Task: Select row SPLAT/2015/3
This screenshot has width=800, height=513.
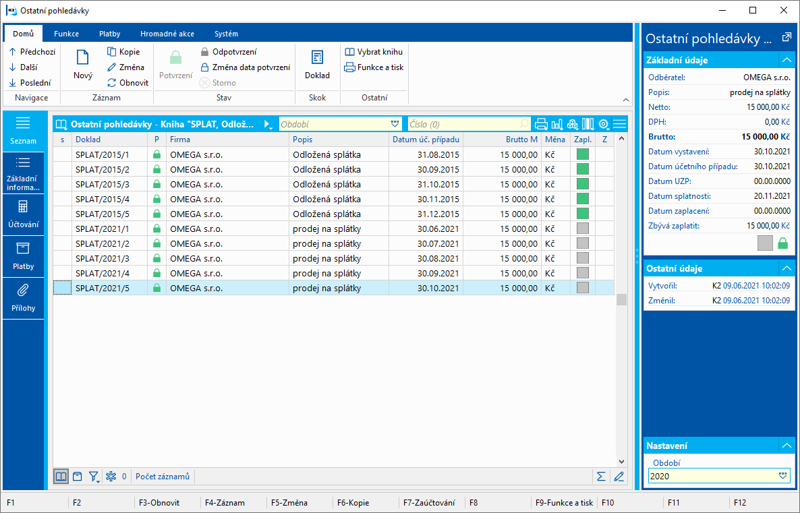Action: point(334,184)
